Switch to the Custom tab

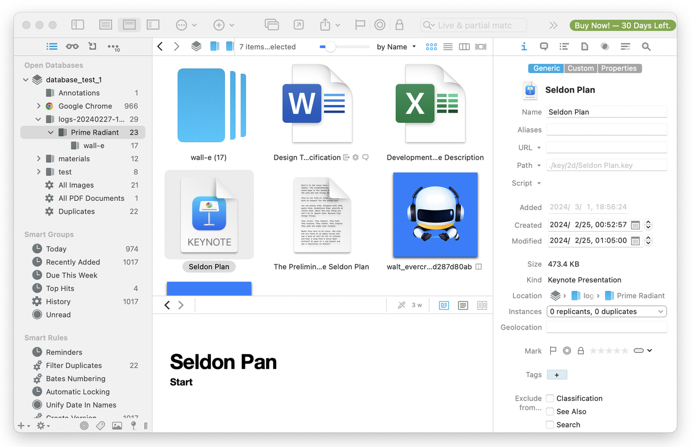tap(580, 68)
